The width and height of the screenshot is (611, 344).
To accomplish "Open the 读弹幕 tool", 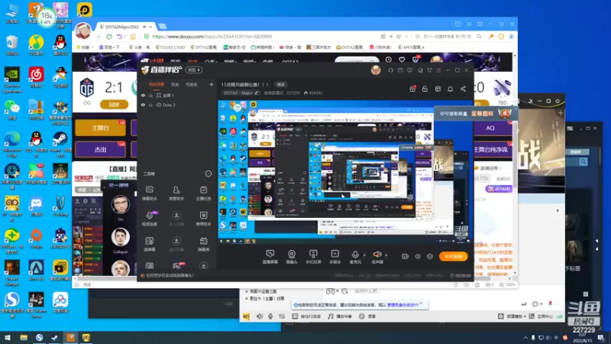I will pos(150,244).
